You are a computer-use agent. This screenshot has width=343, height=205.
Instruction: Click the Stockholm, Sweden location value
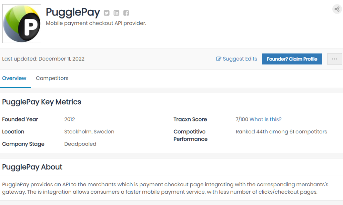(89, 132)
